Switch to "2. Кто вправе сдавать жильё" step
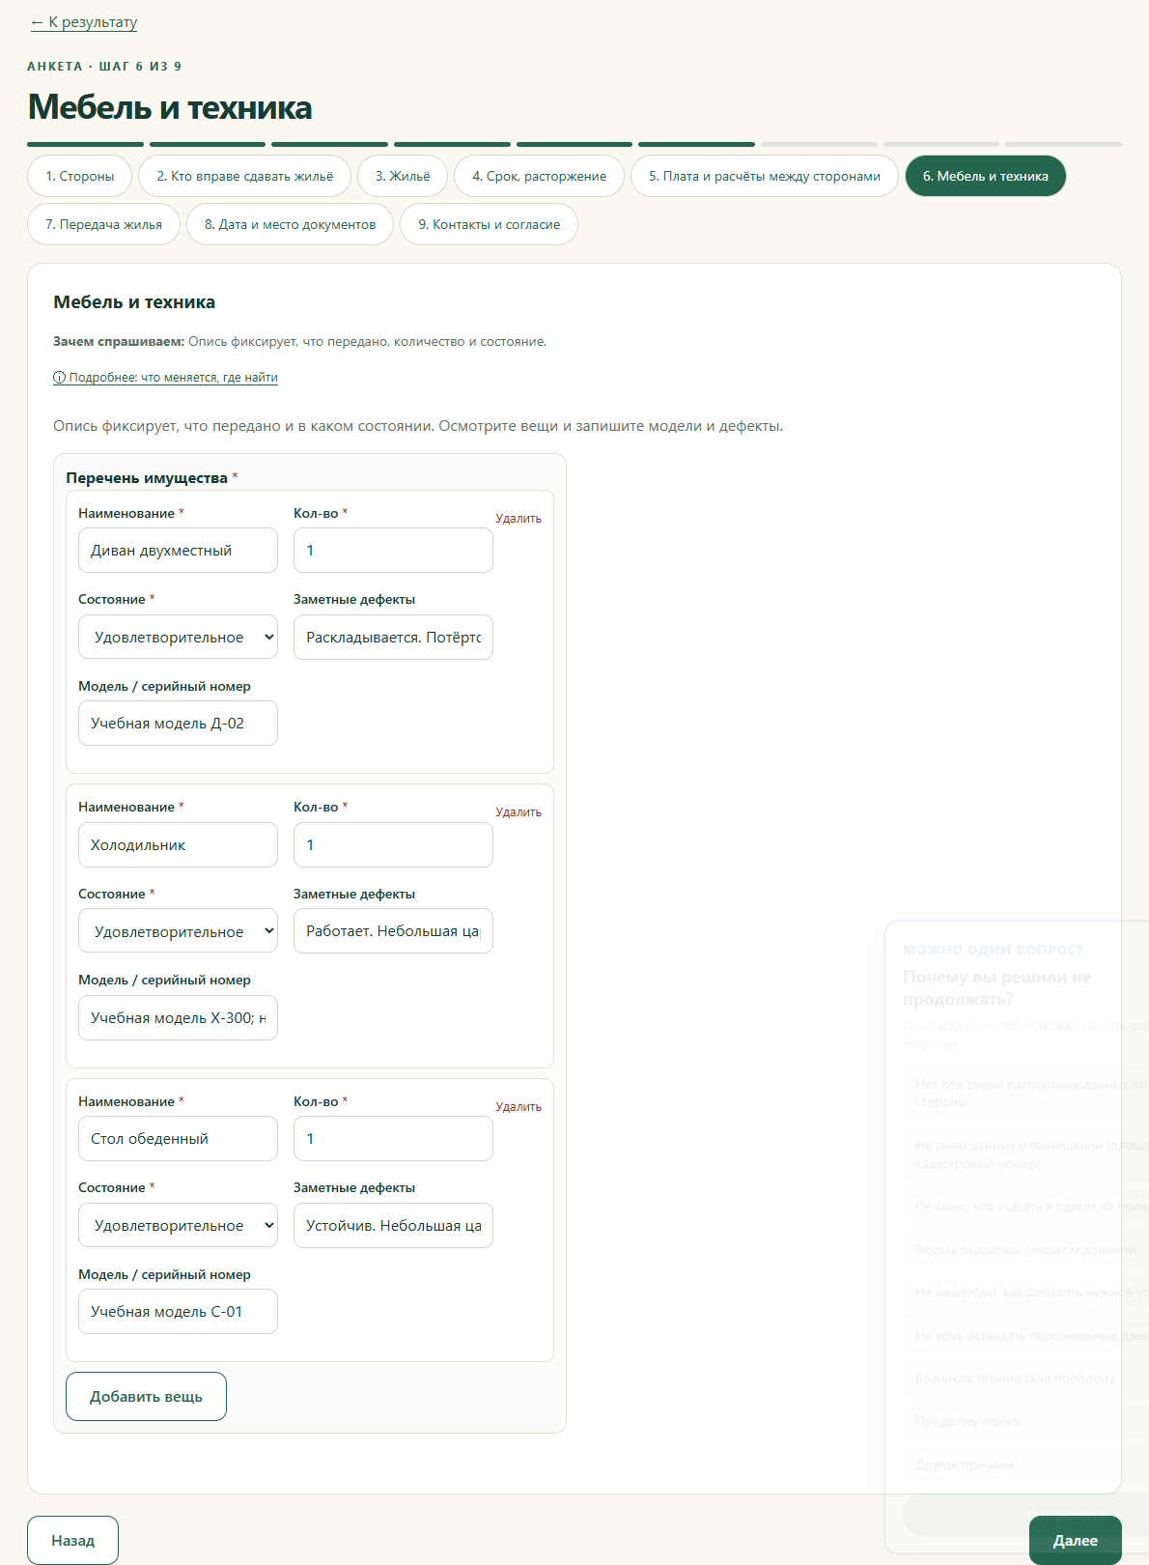 pyautogui.click(x=245, y=176)
